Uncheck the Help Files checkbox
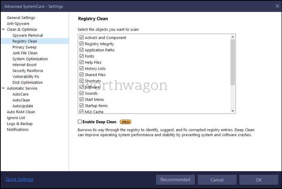Viewport: 282px width, 189px height. click(x=81, y=62)
